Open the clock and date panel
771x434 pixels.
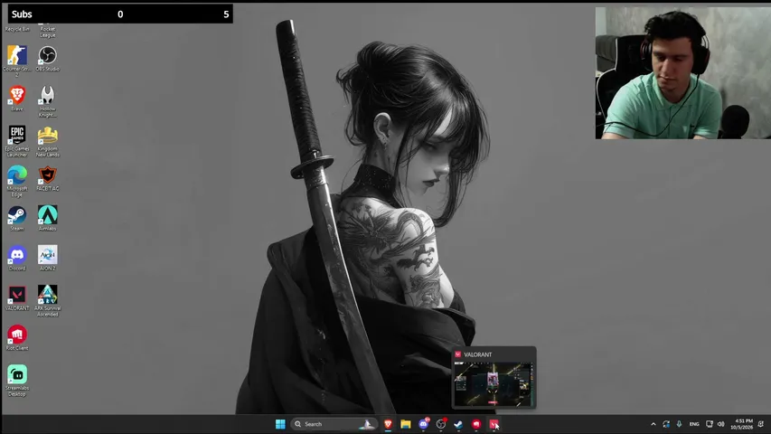pyautogui.click(x=741, y=424)
